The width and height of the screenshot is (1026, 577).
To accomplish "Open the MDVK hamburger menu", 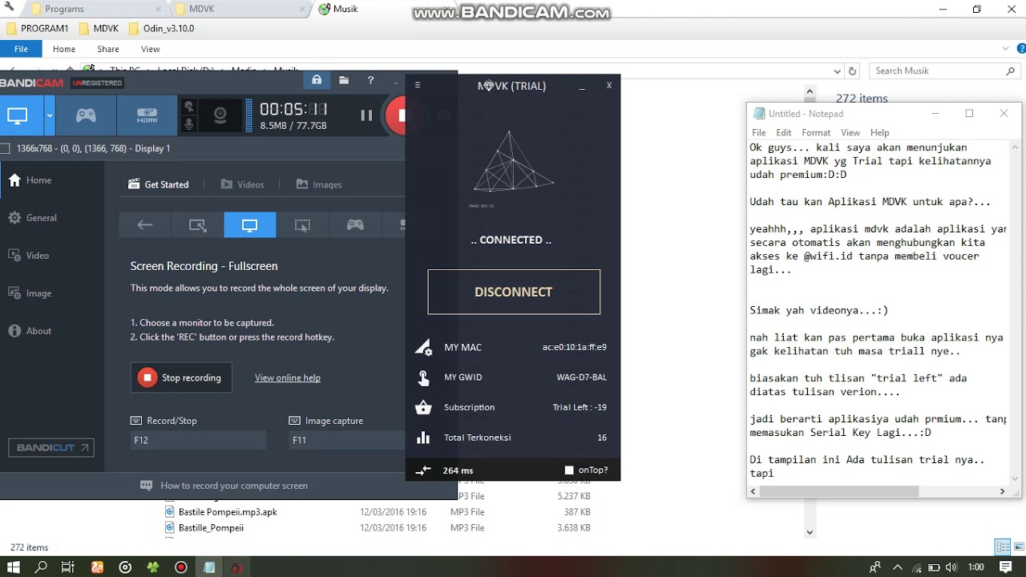I will tap(417, 85).
